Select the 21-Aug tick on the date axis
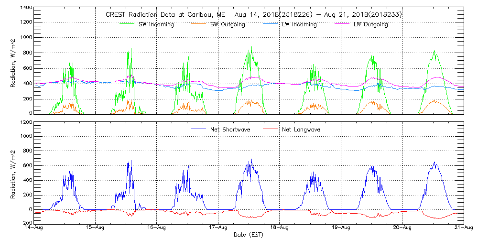The height and width of the screenshot is (239, 478). pos(464,228)
